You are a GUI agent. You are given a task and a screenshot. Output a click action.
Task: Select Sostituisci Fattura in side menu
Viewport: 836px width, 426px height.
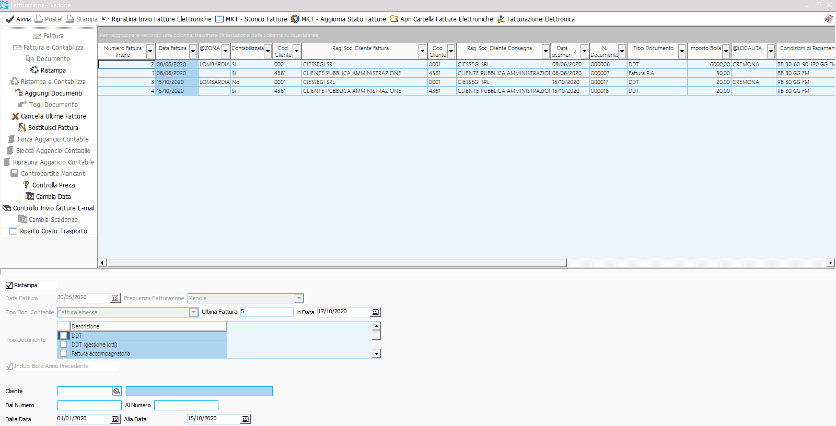[48, 127]
